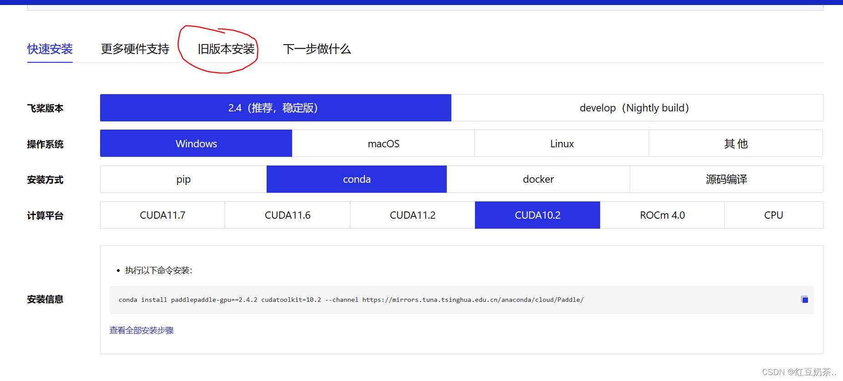Click the 安装方式 row label
This screenshot has height=381, width=843.
click(x=45, y=180)
